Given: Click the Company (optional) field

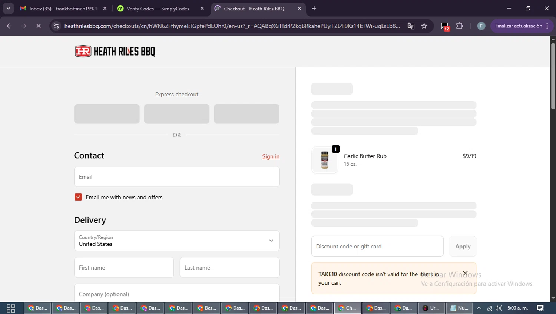Looking at the screenshot, I should (x=177, y=293).
